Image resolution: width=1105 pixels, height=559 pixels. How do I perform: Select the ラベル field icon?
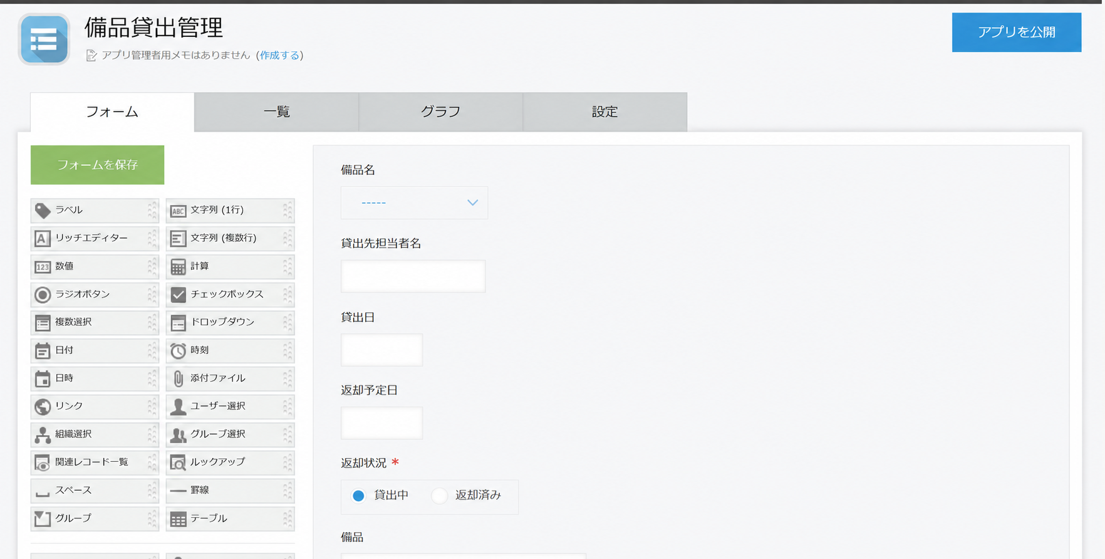coord(43,211)
